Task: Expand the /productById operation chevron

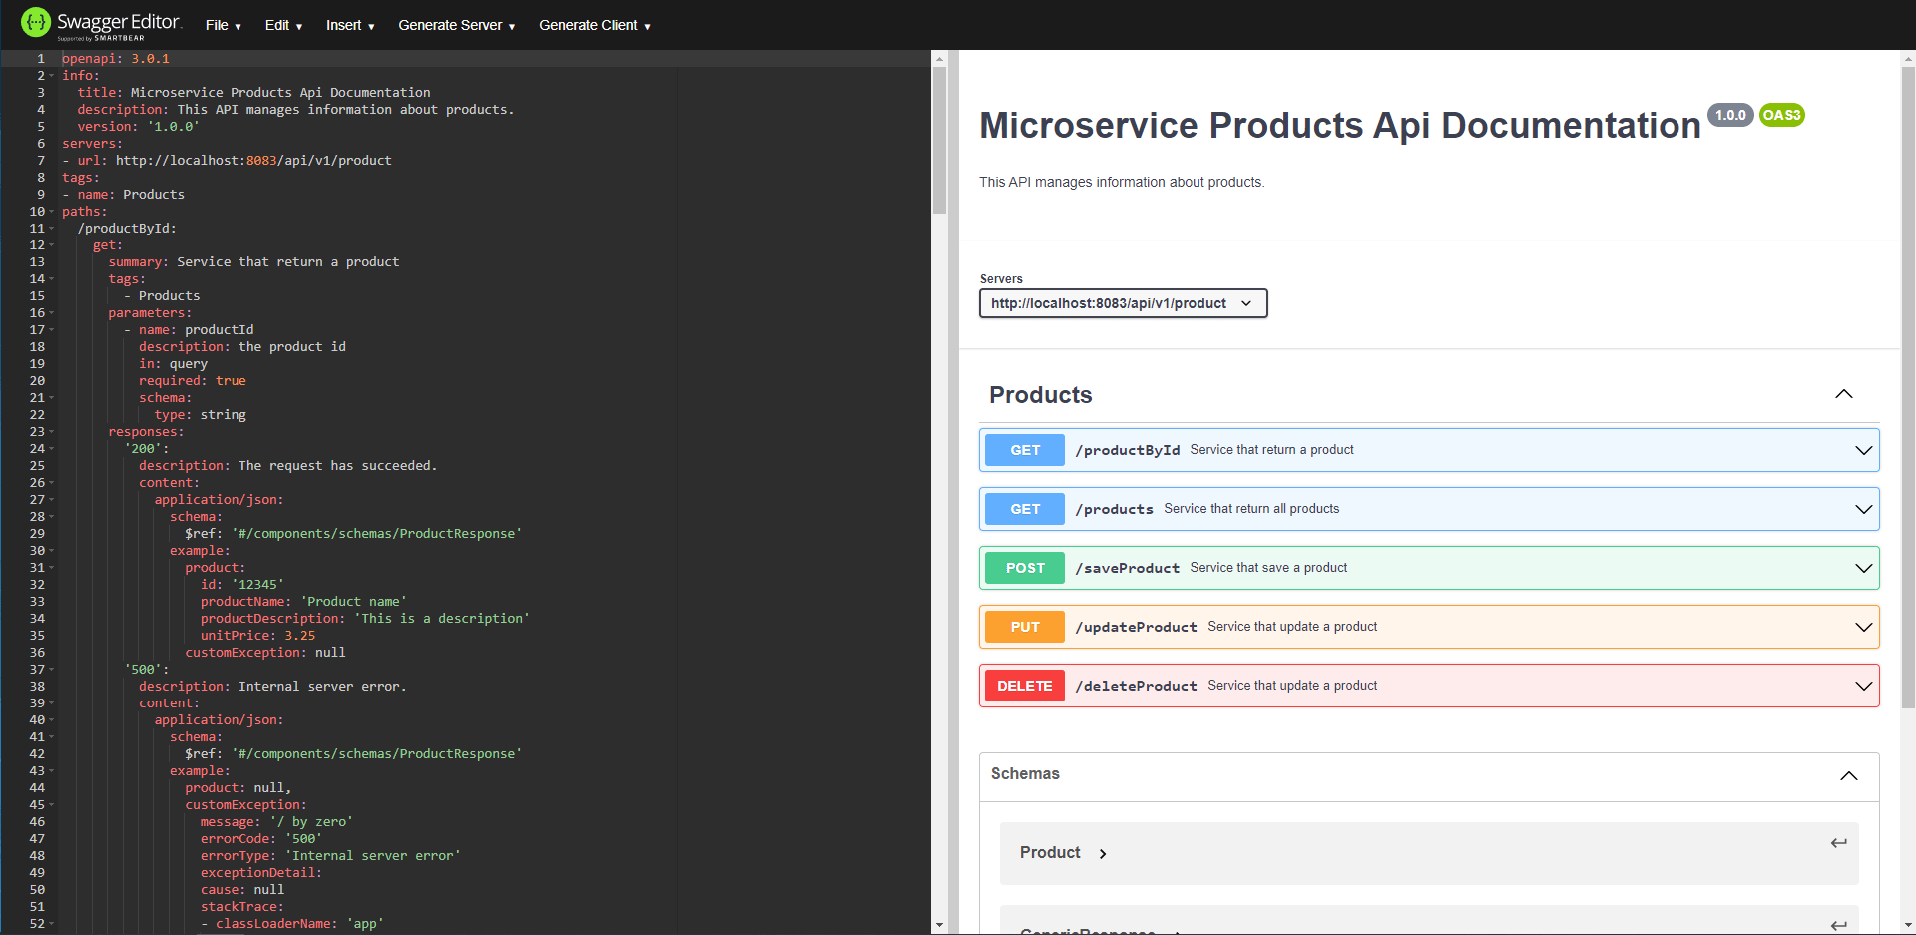Action: coord(1864,450)
